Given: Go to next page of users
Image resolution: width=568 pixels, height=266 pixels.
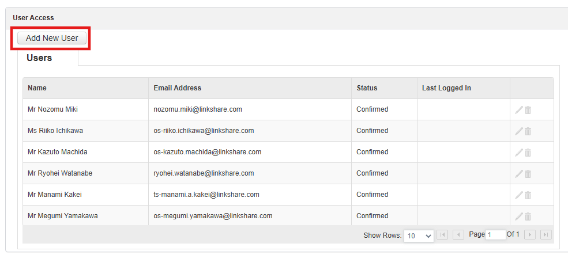Looking at the screenshot, I should (530, 235).
